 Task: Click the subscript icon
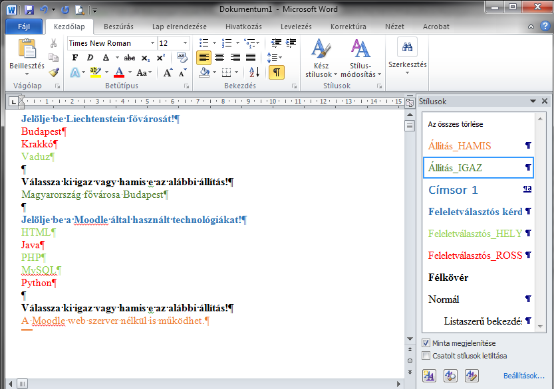(x=145, y=58)
